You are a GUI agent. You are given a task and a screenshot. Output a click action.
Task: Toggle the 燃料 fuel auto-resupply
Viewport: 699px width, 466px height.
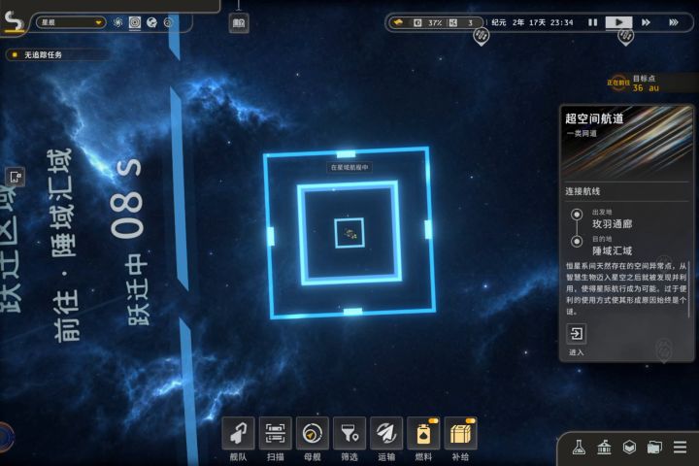423,433
